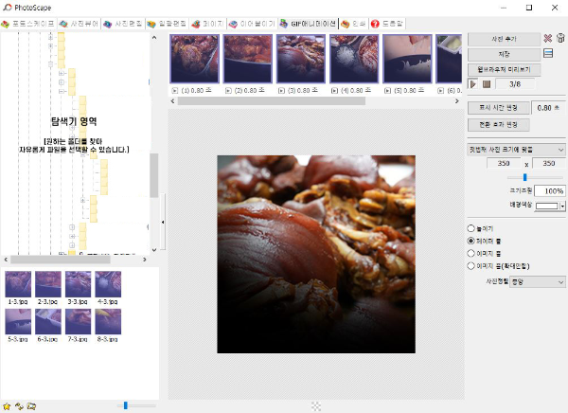Click the 저장 save button
This screenshot has width=568, height=413.
coord(504,54)
